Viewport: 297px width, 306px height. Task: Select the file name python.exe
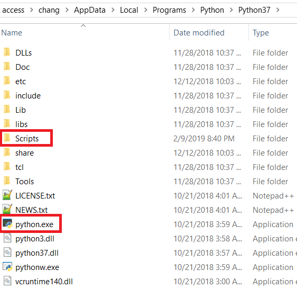click(x=34, y=224)
